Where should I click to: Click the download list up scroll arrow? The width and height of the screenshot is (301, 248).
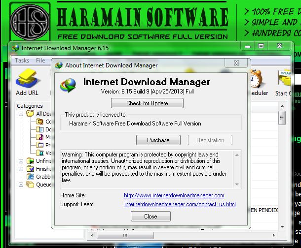tap(282, 106)
